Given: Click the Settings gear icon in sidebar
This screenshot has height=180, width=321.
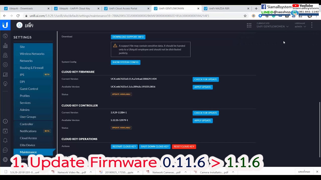Looking at the screenshot, I should coord(5,159).
